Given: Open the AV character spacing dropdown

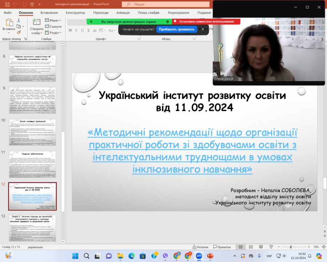Looking at the screenshot, I should click(x=102, y=30).
